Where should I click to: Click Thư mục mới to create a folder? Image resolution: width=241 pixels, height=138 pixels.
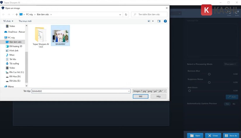25,21
